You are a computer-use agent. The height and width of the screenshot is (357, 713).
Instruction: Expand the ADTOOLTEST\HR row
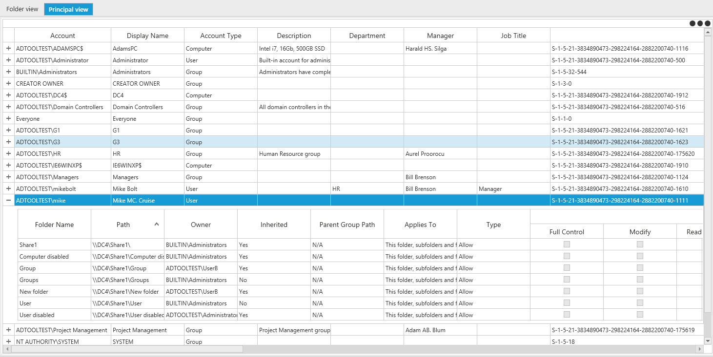point(8,154)
